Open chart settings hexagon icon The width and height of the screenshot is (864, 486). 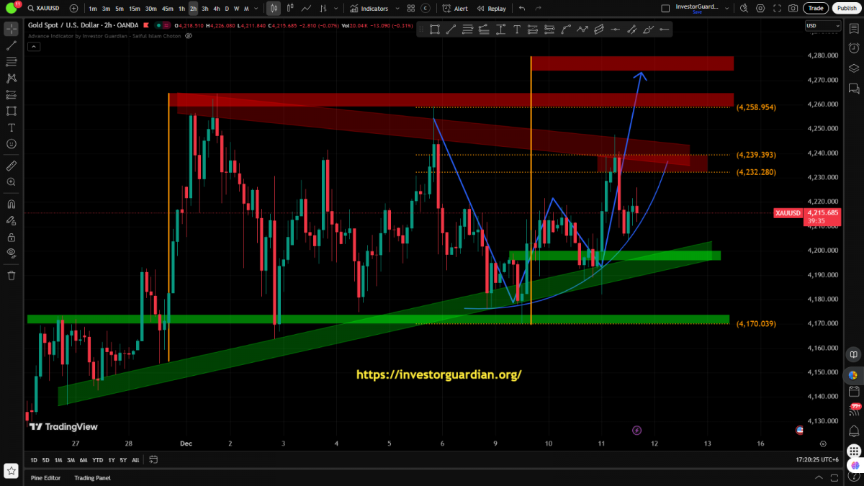pyautogui.click(x=761, y=9)
